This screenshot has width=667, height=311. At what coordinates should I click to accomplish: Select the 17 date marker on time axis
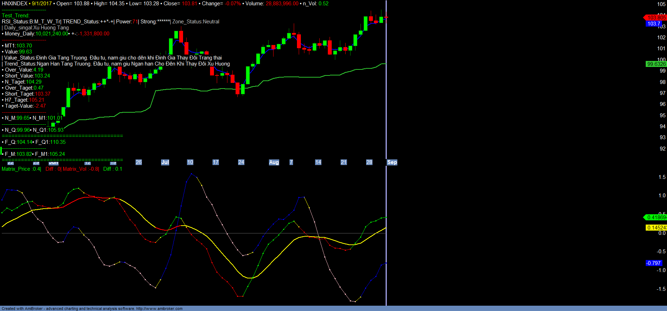coord(216,162)
